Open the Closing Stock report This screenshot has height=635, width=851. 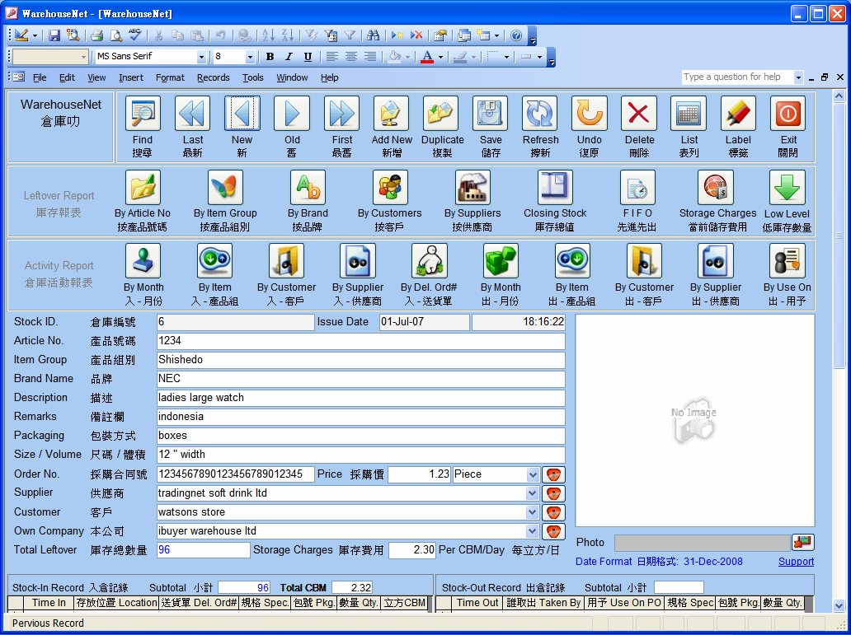(x=555, y=188)
